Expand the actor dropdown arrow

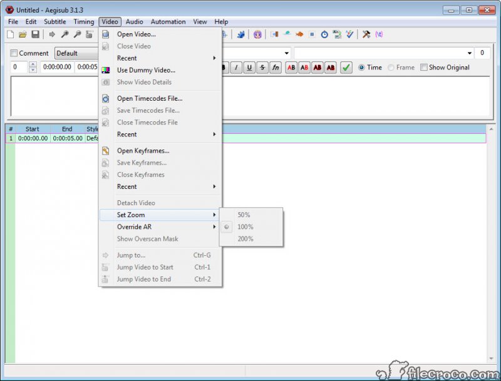pyautogui.click(x=287, y=53)
